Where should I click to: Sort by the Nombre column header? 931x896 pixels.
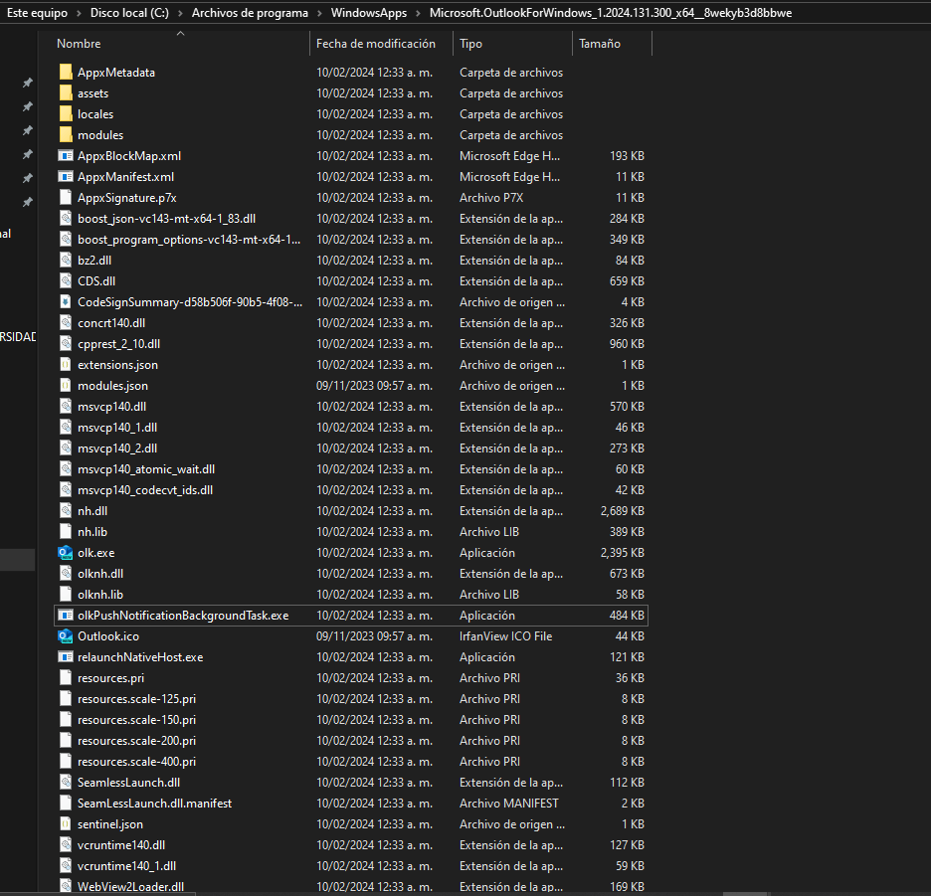click(x=79, y=44)
